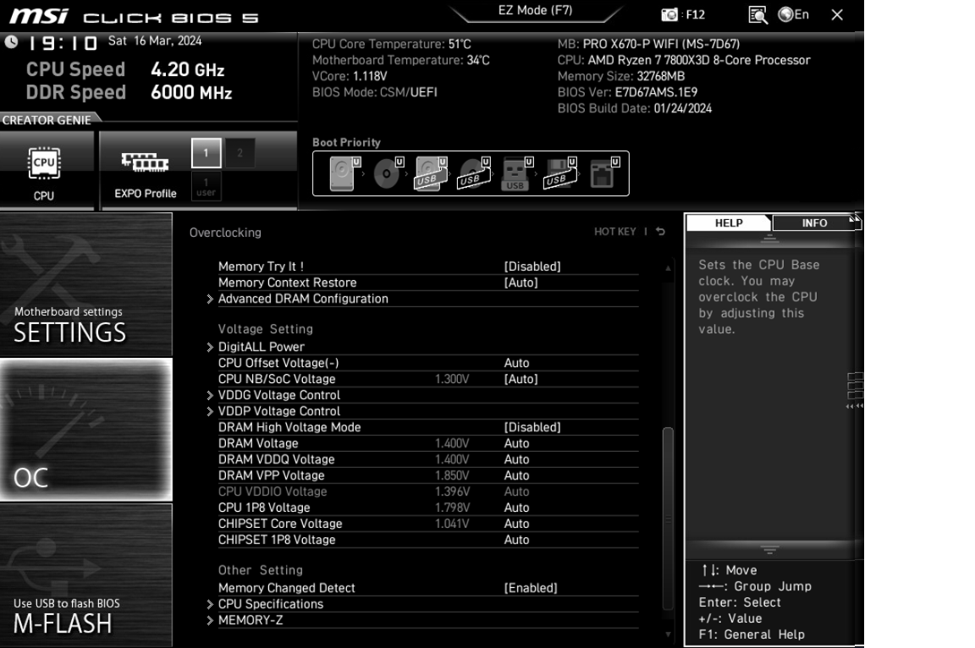Click the side panel collapse handle icon
975x648 pixels.
(x=855, y=392)
